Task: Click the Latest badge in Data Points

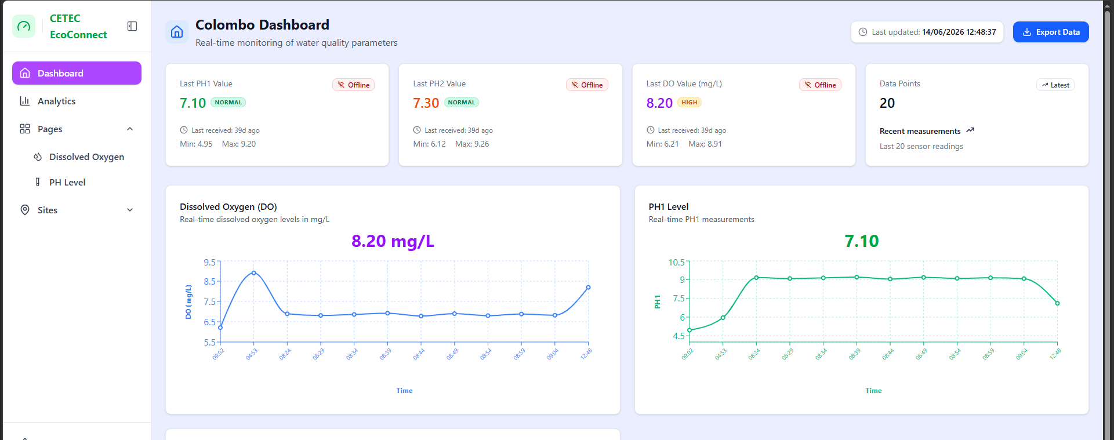Action: tap(1055, 85)
